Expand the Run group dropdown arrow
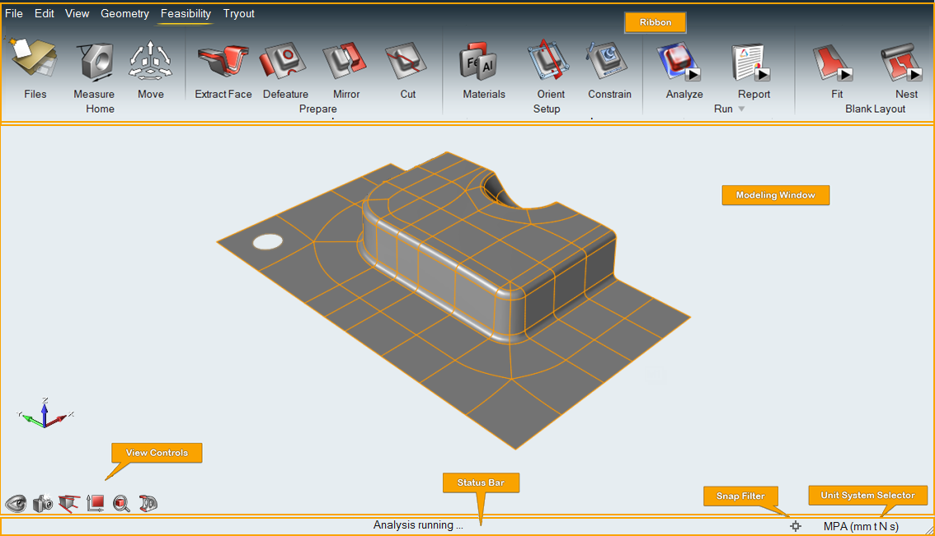This screenshot has height=536, width=935. (x=740, y=109)
